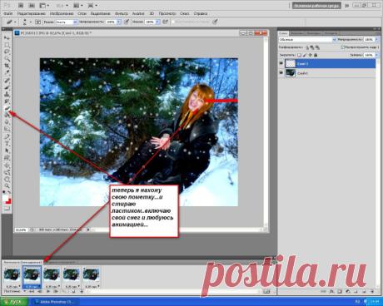
Task: Select the Quick Selection tool
Action: 7,59
